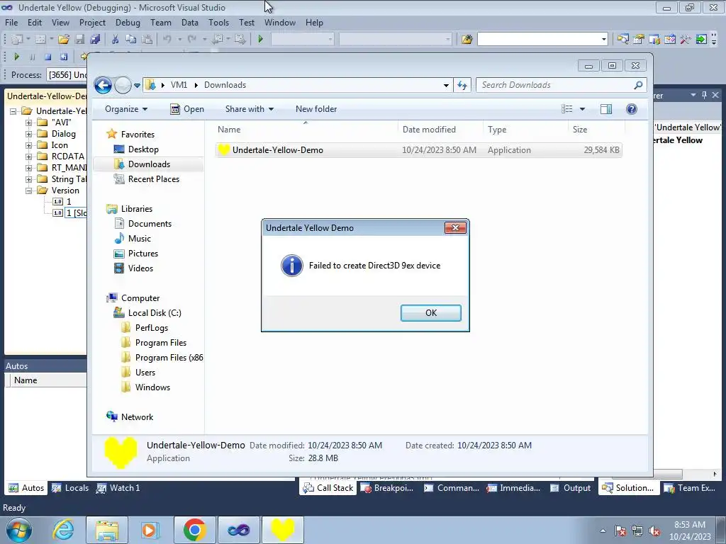Open the address bar history dropdown arrow

click(446, 85)
